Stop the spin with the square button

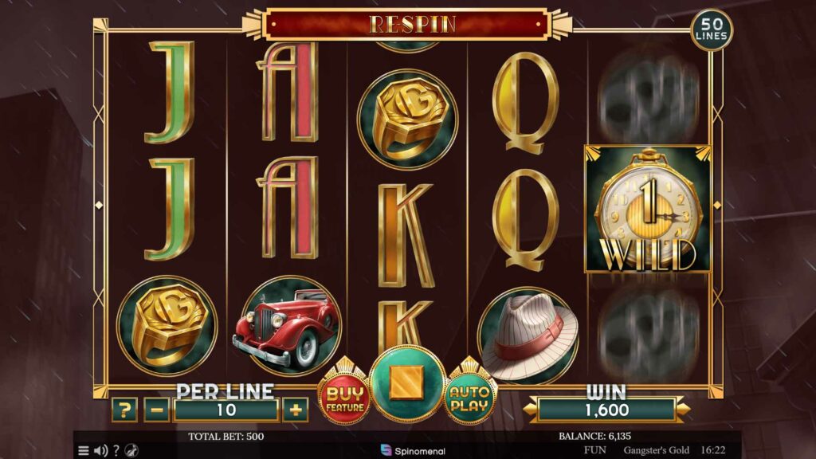click(407, 383)
